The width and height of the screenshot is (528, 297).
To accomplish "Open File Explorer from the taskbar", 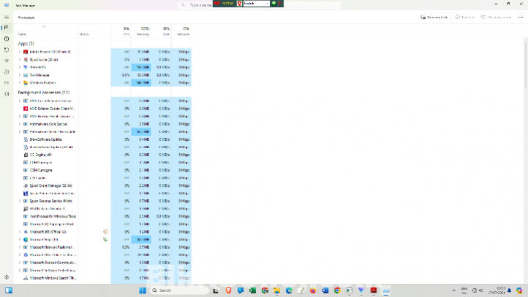I will coord(276,290).
